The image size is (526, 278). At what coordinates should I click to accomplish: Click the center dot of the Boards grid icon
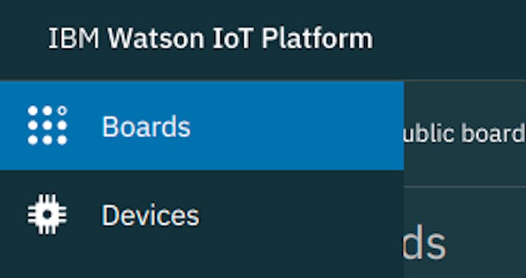tap(48, 125)
